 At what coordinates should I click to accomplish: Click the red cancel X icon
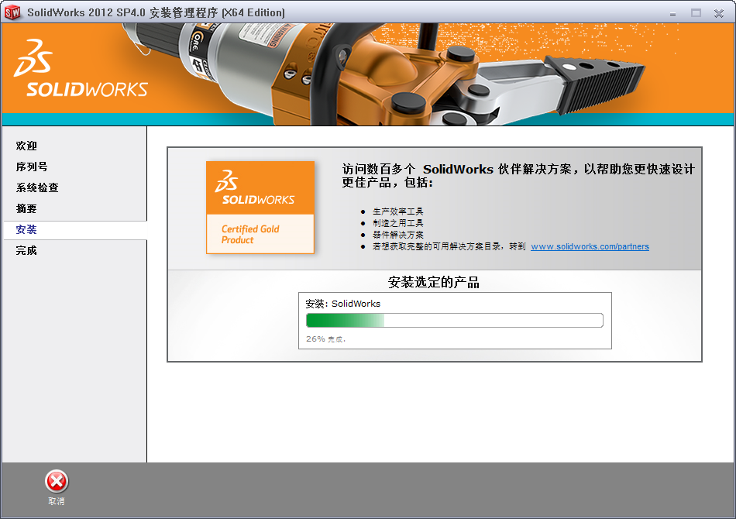coord(57,482)
